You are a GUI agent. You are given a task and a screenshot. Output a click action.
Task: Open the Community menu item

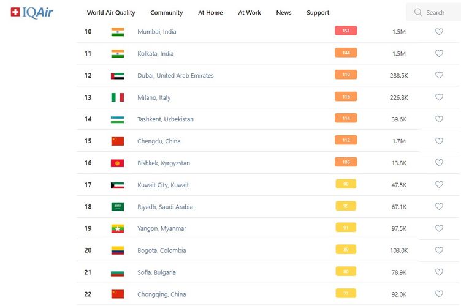click(167, 13)
